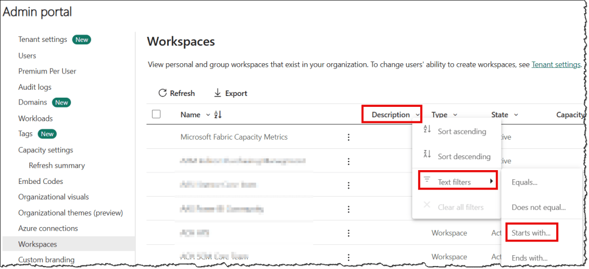Screen dimensions: 589x269
Task: Open the three-dot menu on the last visible row
Action: click(x=348, y=257)
